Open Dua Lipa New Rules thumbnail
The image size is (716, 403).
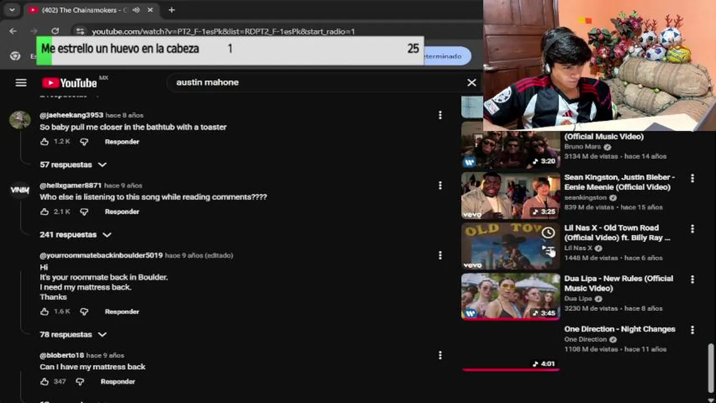coord(510,297)
